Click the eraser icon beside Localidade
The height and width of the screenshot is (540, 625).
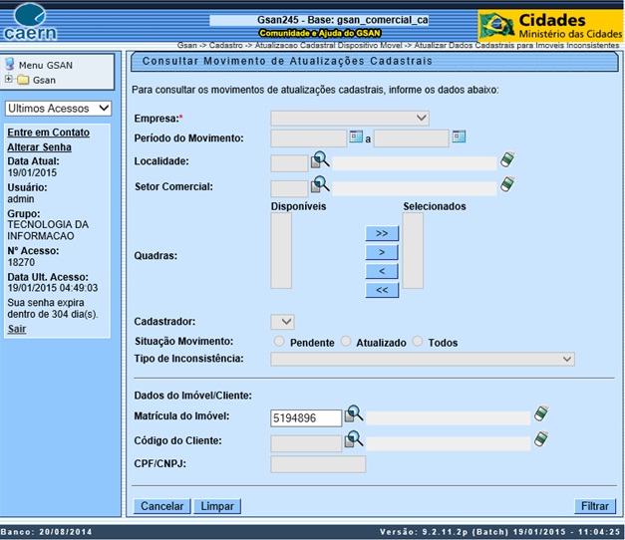tap(507, 160)
